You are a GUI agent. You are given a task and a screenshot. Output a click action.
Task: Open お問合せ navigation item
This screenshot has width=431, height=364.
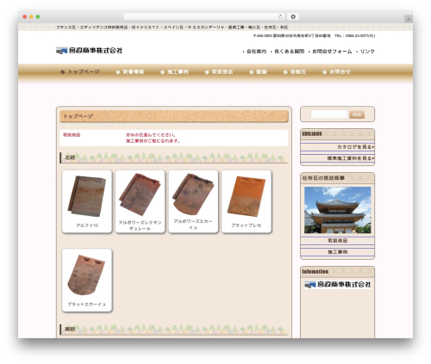pyautogui.click(x=336, y=71)
